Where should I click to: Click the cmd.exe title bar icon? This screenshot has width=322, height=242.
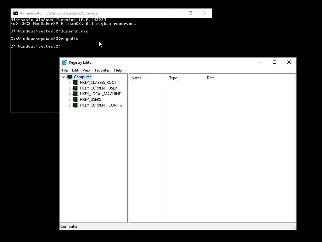(16, 13)
